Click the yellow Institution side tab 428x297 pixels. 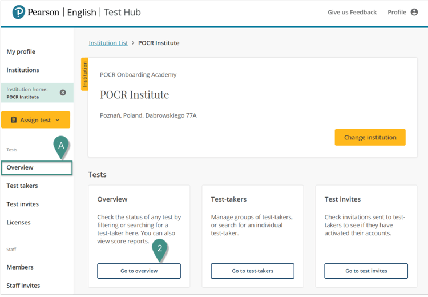(84, 74)
